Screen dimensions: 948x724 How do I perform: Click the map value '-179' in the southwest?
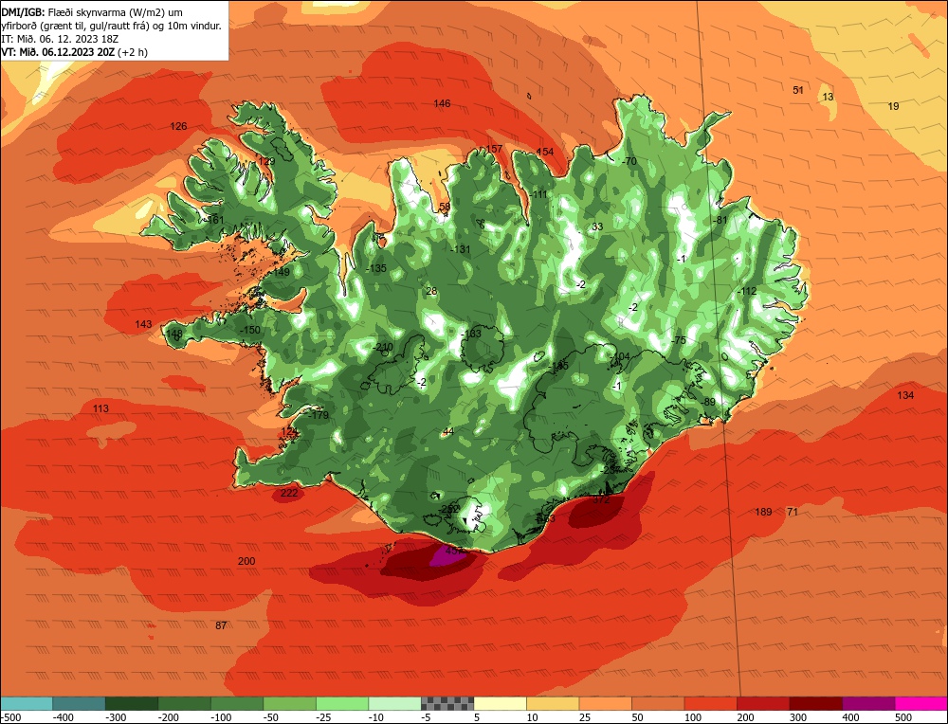[x=318, y=415]
